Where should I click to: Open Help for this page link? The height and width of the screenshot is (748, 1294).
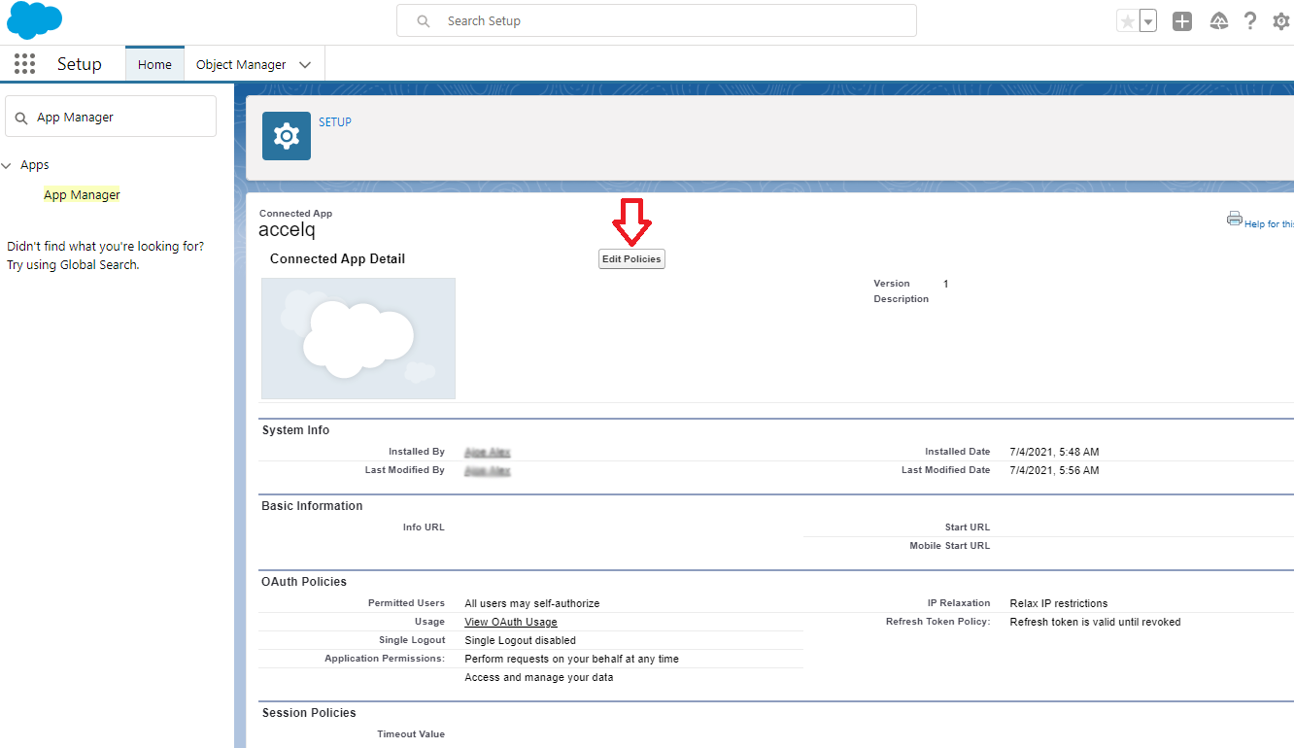click(x=1269, y=224)
